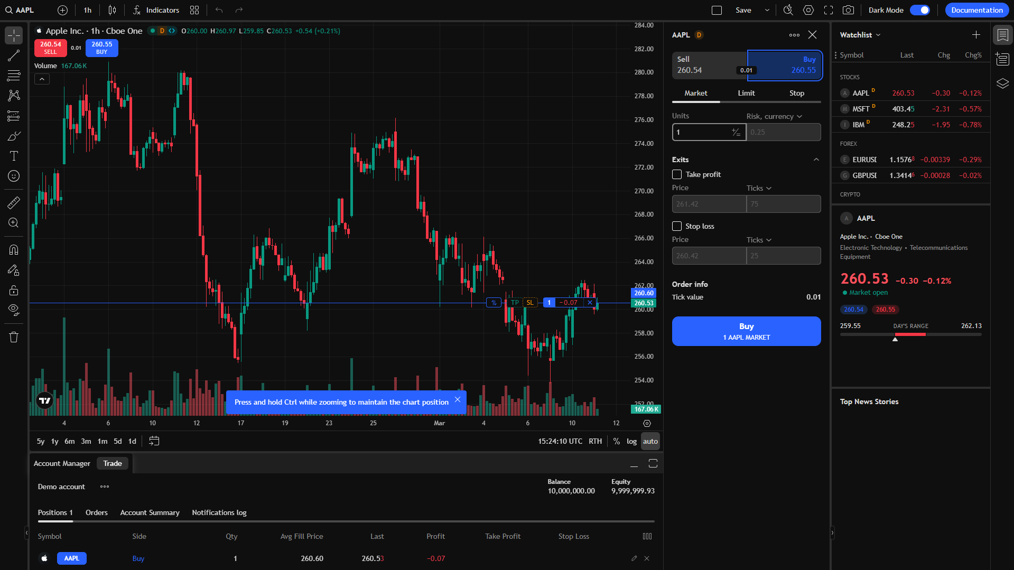The width and height of the screenshot is (1014, 570).
Task: Remove all drawings with trash icon
Action: coord(13,337)
